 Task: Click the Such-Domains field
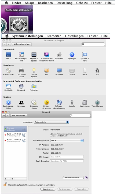click(67, 161)
